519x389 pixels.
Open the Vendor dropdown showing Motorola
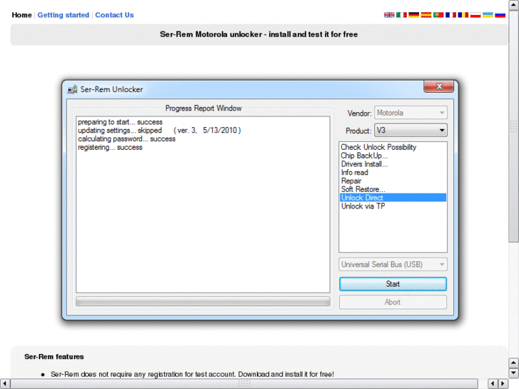(410, 113)
